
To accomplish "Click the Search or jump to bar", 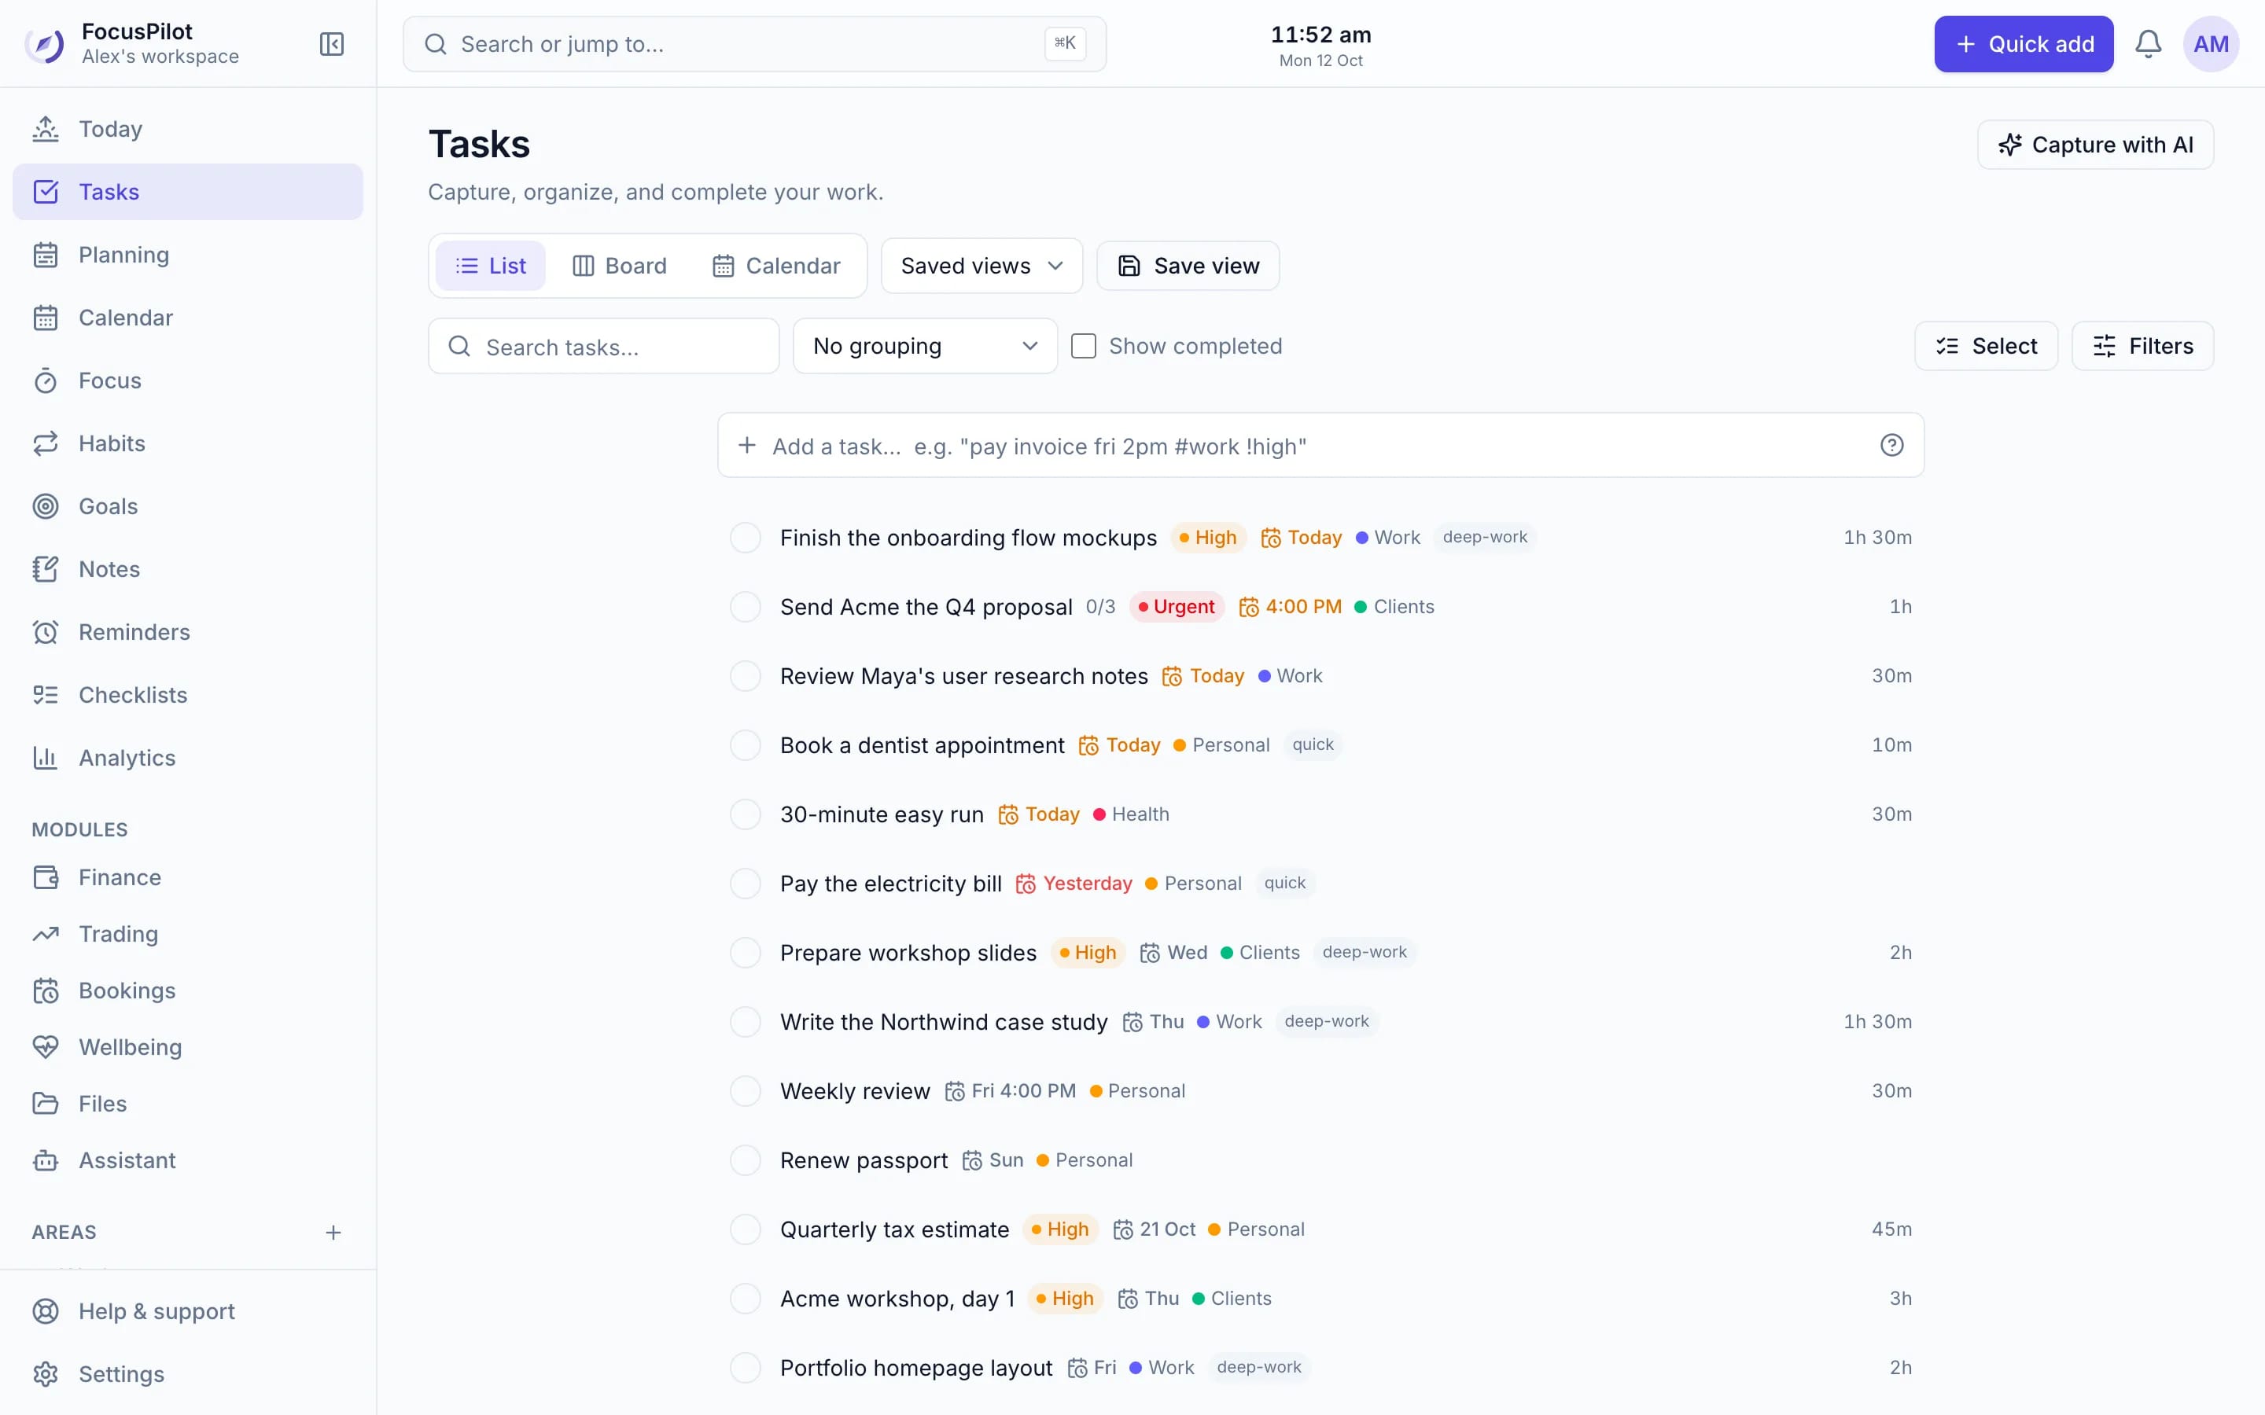I will (754, 44).
